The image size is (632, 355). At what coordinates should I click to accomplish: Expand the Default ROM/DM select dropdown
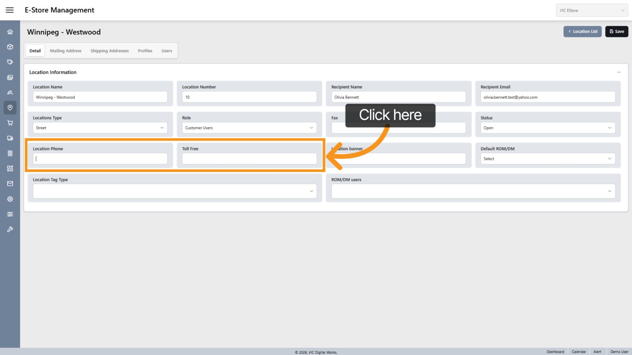tap(548, 159)
